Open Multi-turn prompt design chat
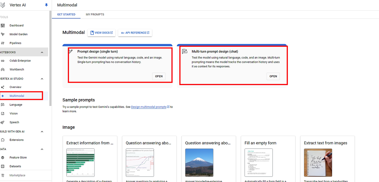The image size is (379, 182). [273, 76]
